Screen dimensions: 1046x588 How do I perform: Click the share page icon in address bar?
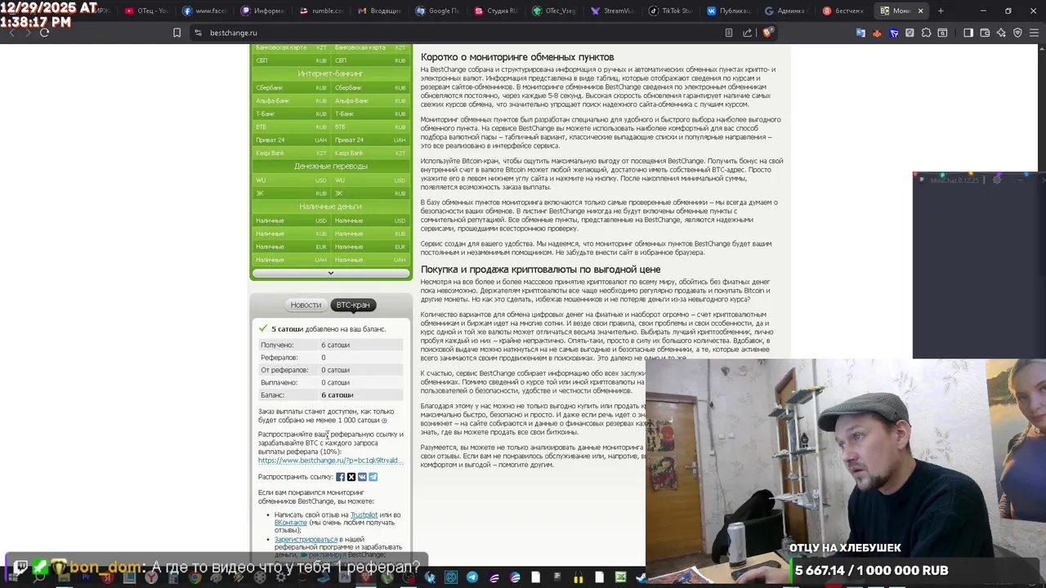(747, 33)
